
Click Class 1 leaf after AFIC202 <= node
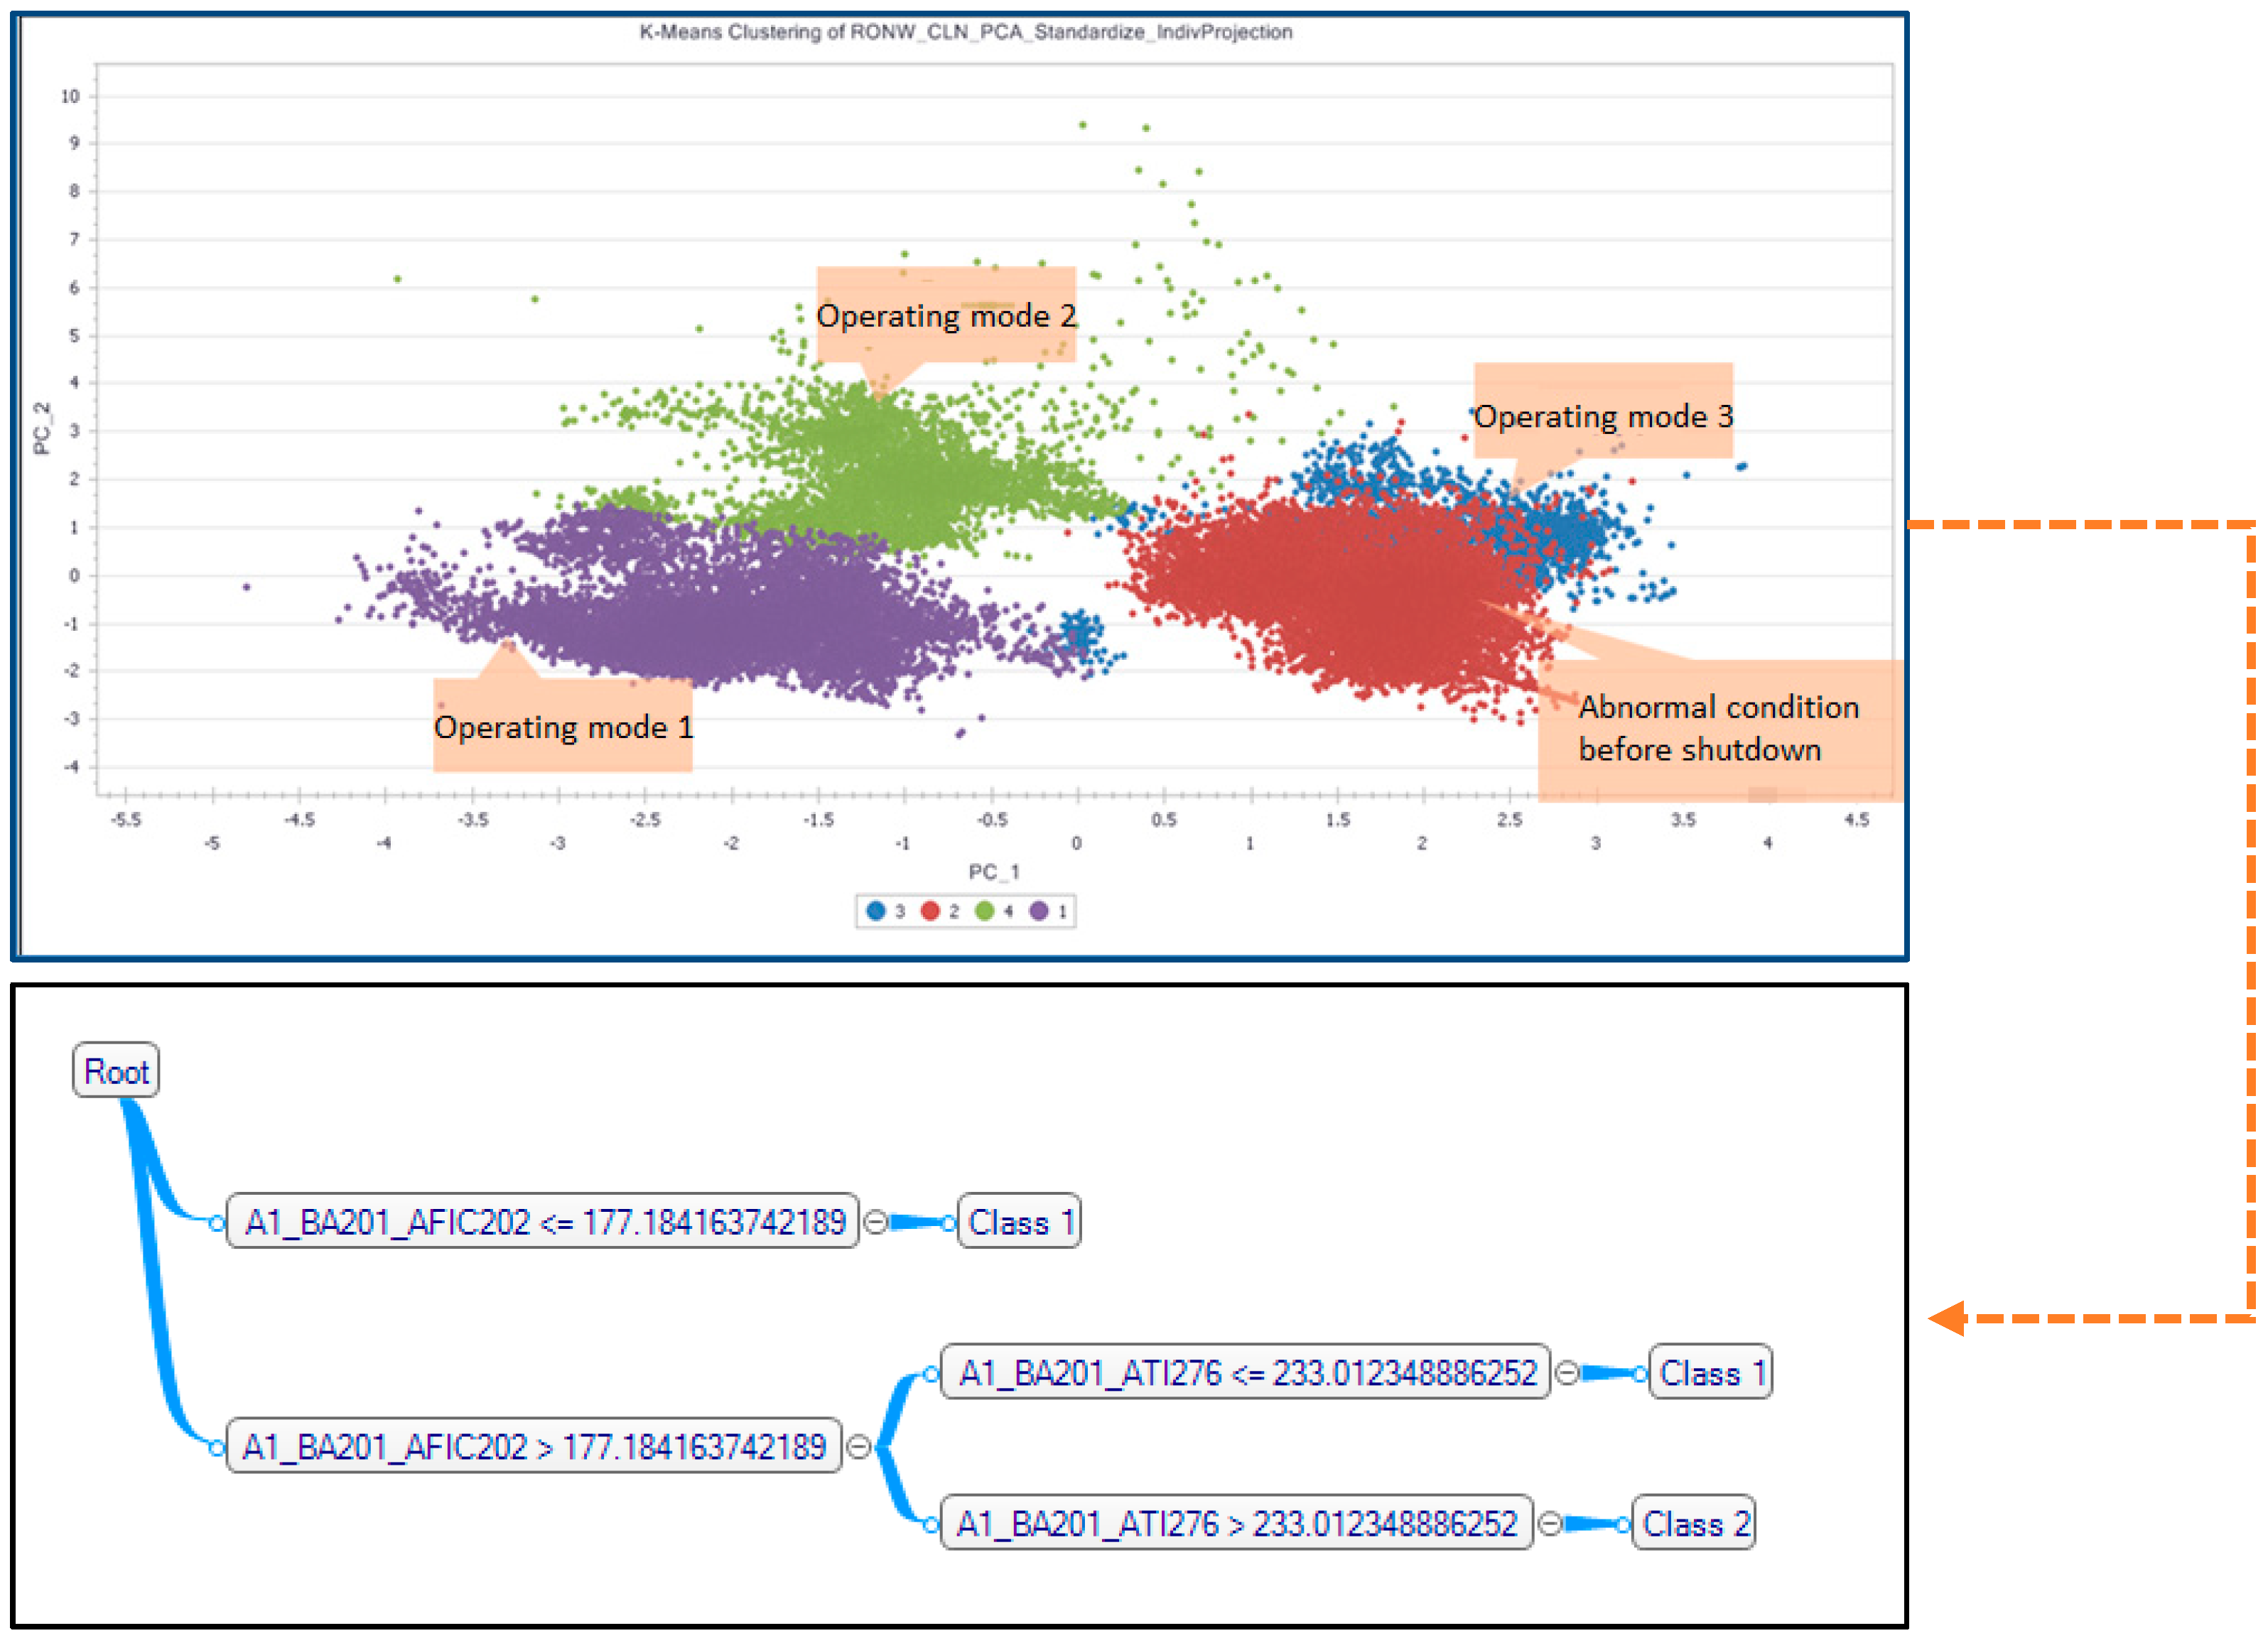click(x=1020, y=1221)
